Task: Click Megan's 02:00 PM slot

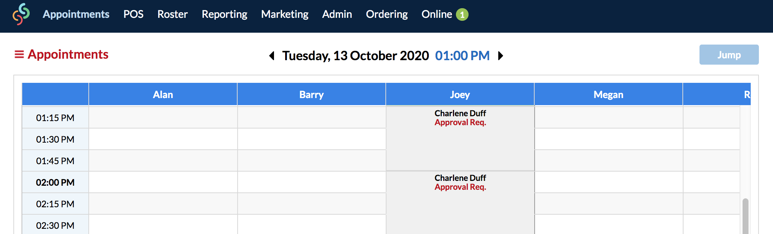Action: (609, 182)
